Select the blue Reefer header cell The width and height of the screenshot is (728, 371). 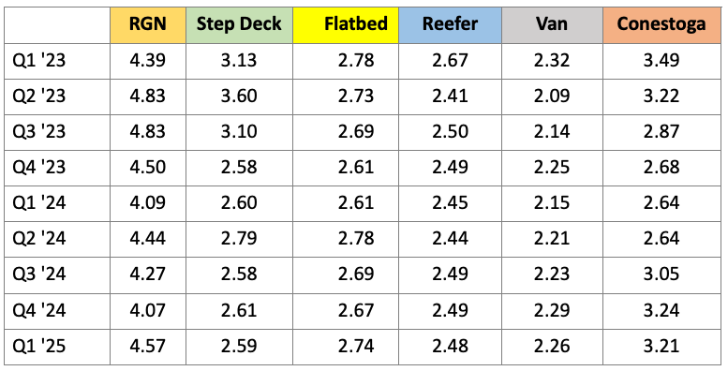pos(450,25)
